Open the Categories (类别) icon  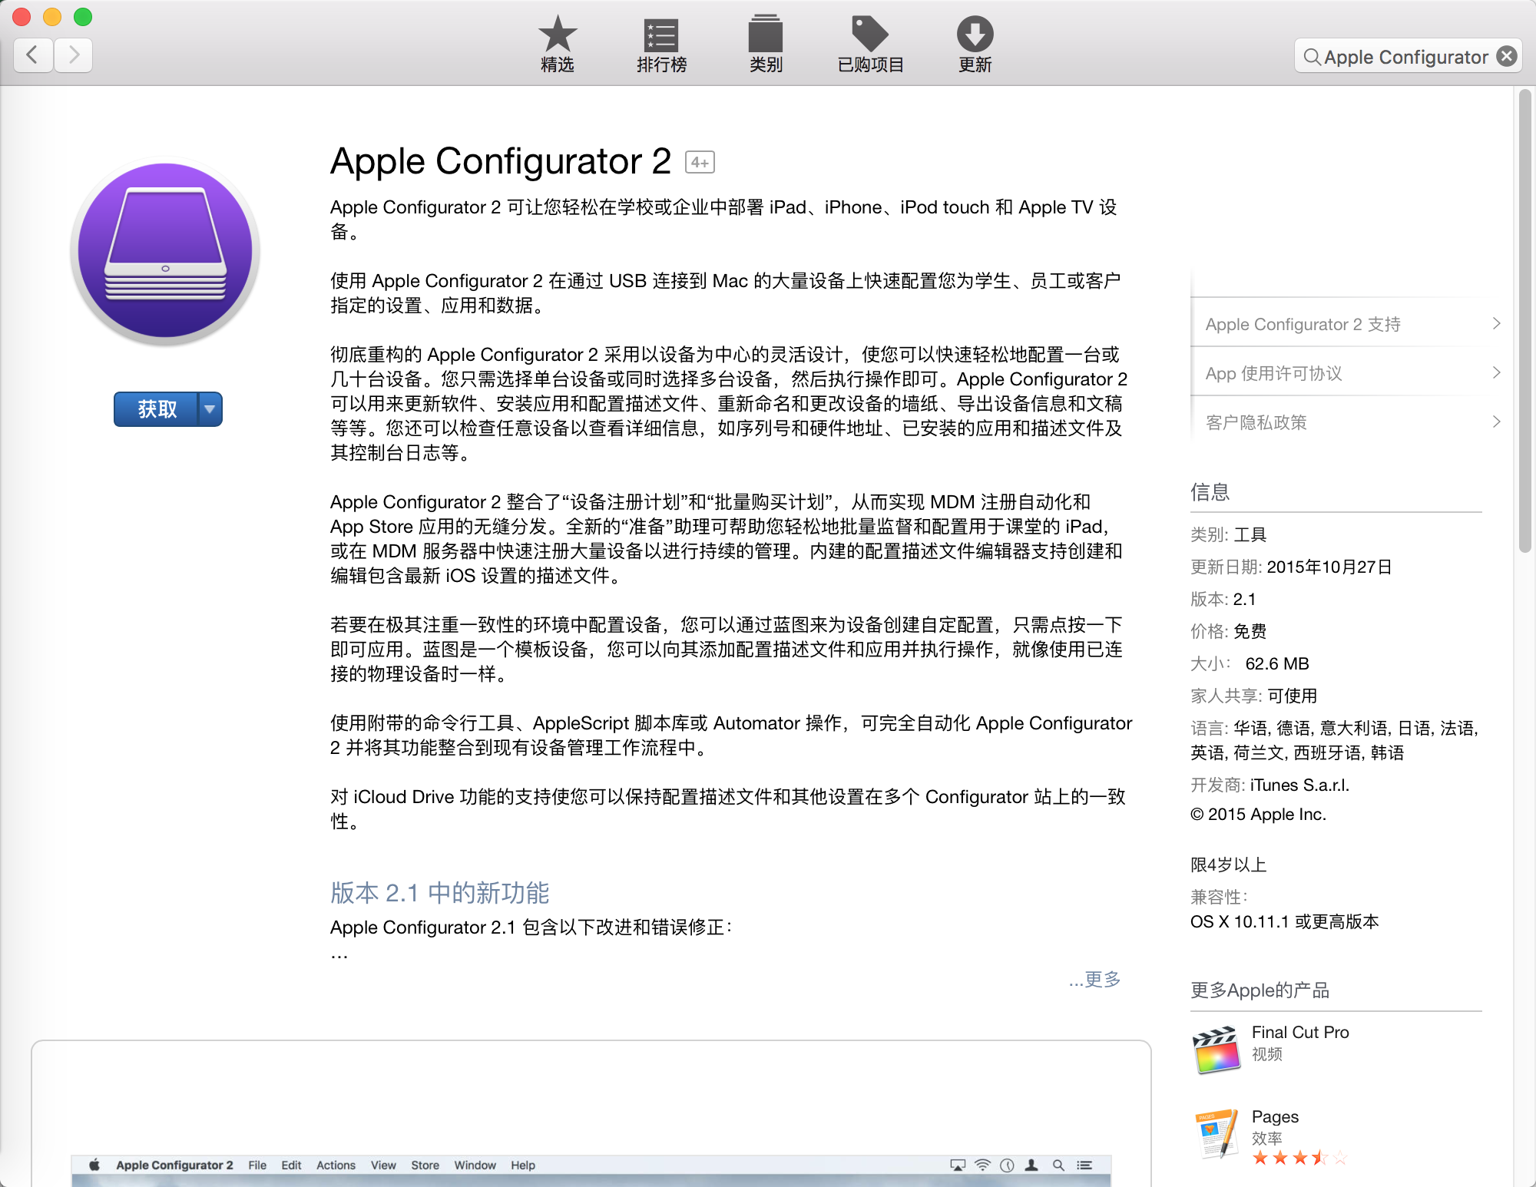765,35
